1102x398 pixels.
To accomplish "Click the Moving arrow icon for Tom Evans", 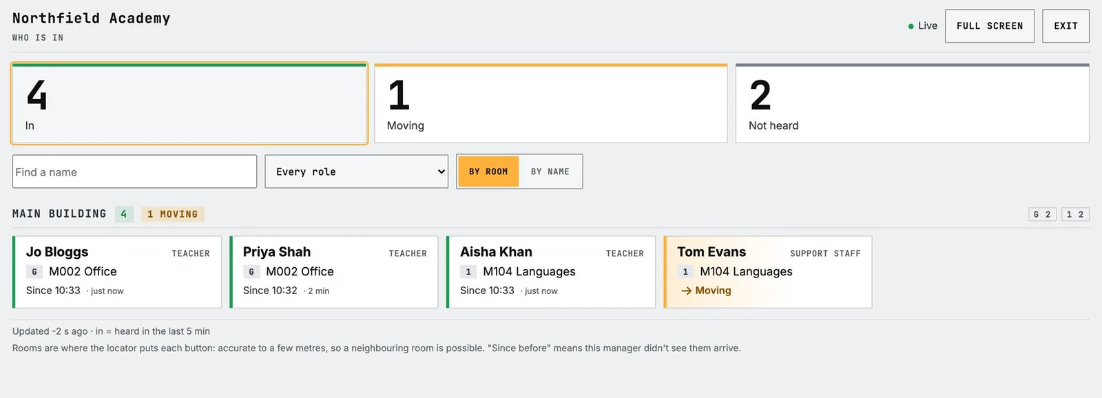I will coord(686,291).
